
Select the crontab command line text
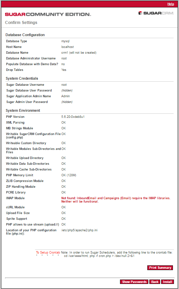(x=99, y=256)
